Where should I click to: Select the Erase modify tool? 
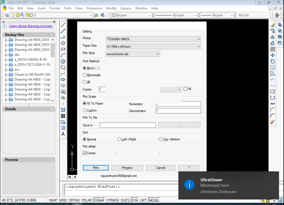[x=273, y=25]
